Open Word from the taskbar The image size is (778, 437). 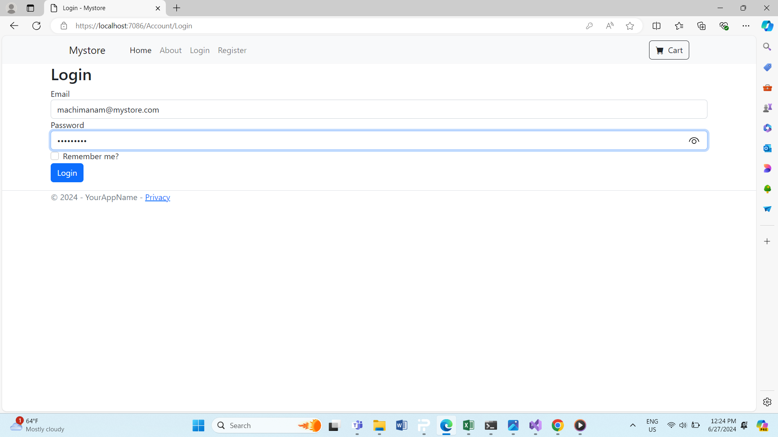point(402,425)
